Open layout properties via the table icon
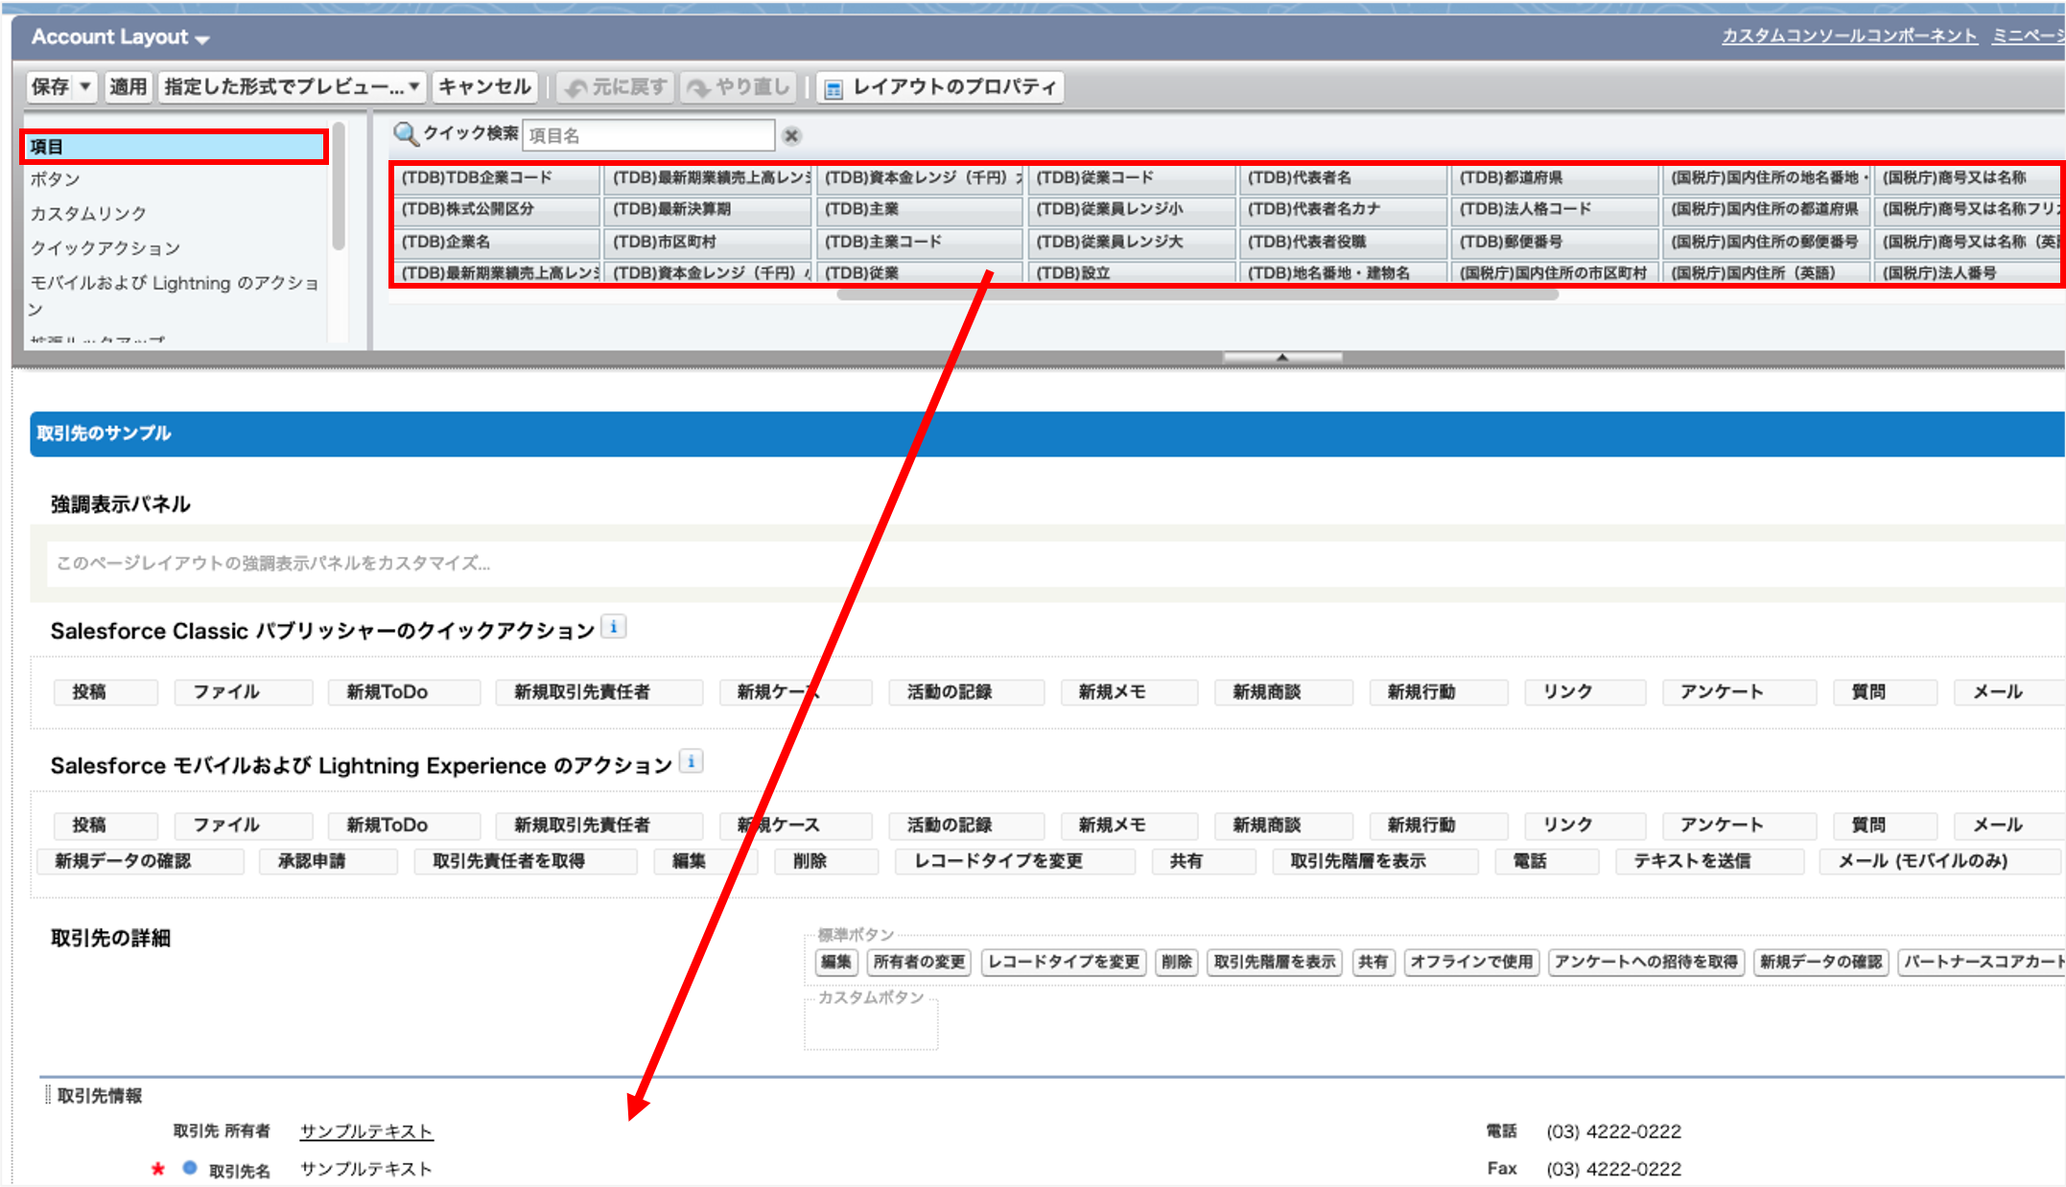Viewport: 2066px width, 1187px height. pos(833,88)
